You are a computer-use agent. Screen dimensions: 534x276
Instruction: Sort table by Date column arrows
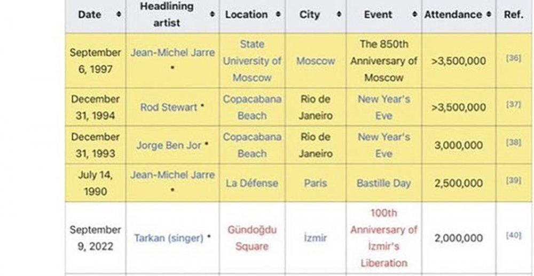point(117,15)
